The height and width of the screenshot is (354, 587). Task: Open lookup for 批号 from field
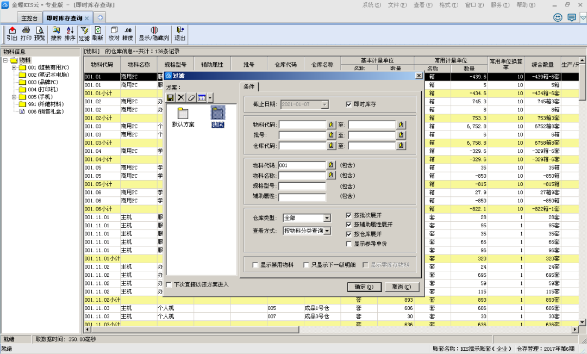click(x=332, y=135)
